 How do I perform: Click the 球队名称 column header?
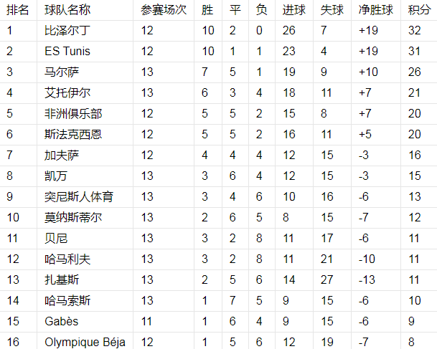click(x=67, y=10)
